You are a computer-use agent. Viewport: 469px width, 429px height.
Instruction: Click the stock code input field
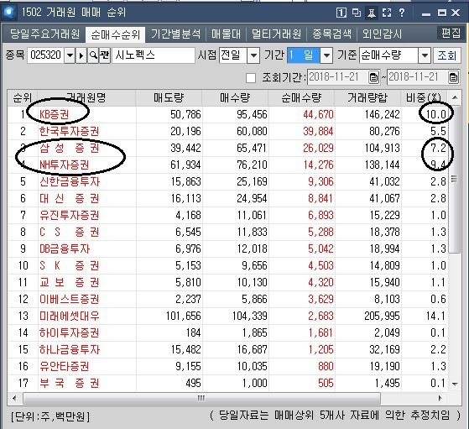point(46,55)
